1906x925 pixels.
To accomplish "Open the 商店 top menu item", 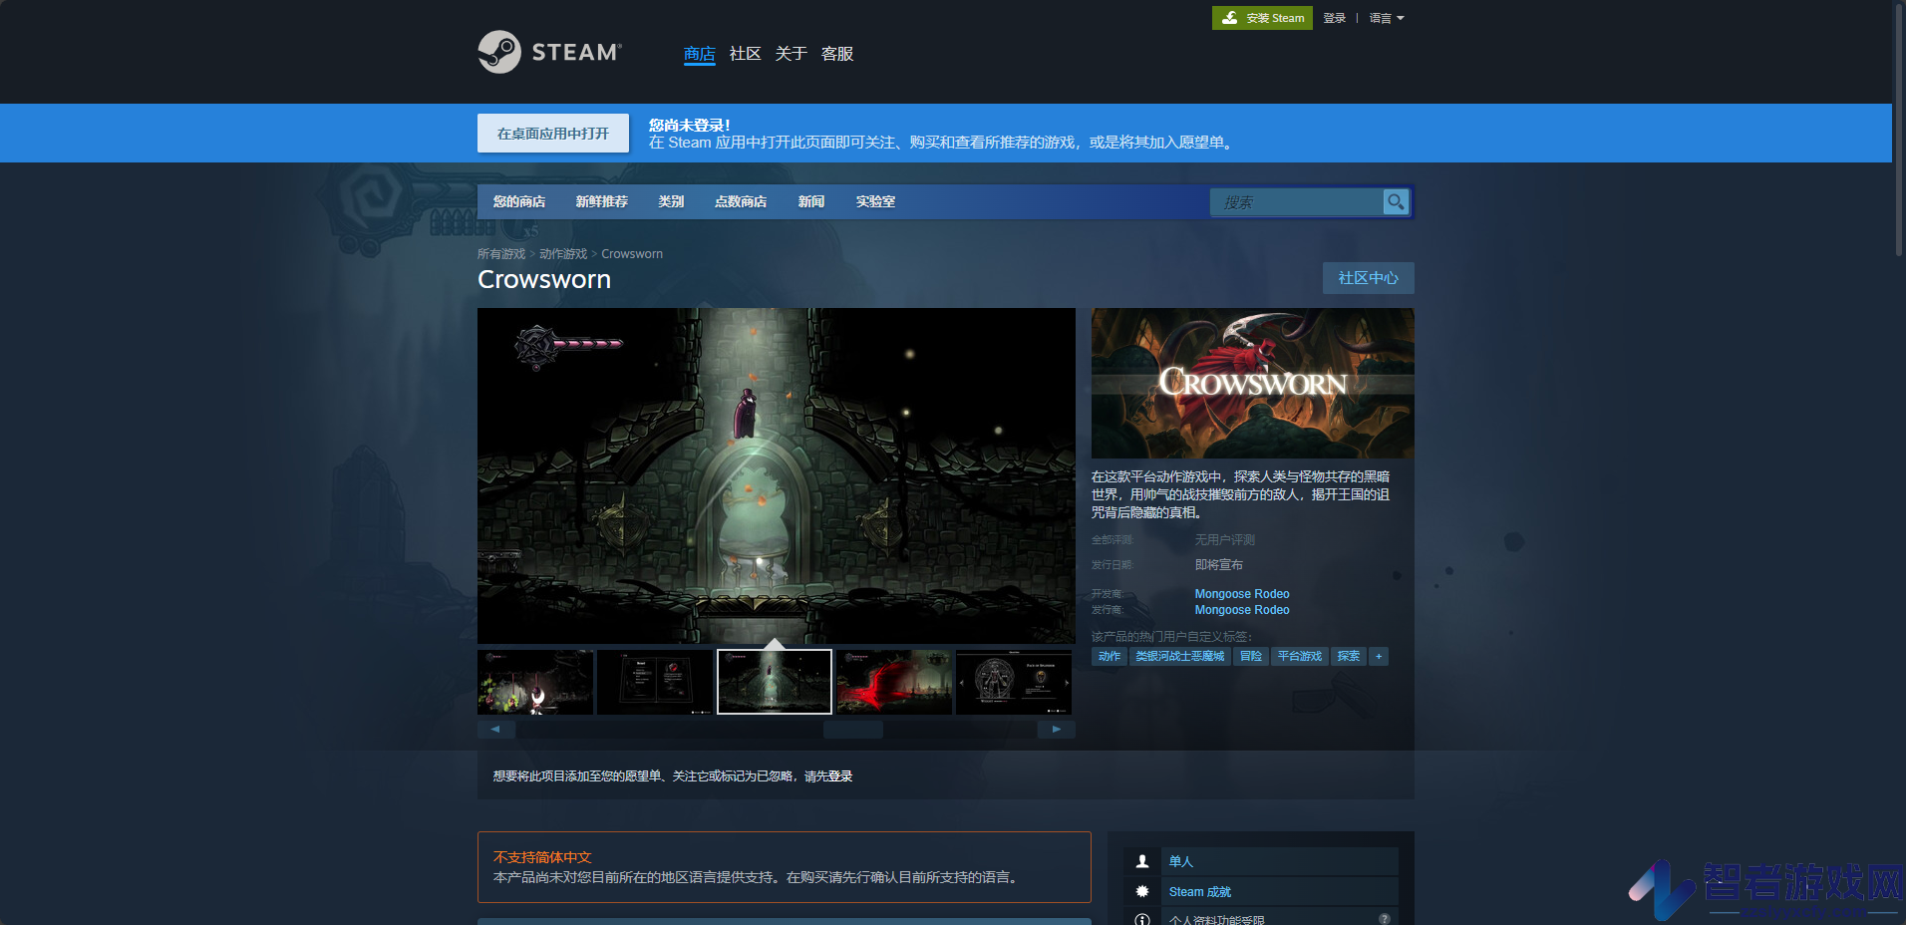I will pyautogui.click(x=699, y=54).
